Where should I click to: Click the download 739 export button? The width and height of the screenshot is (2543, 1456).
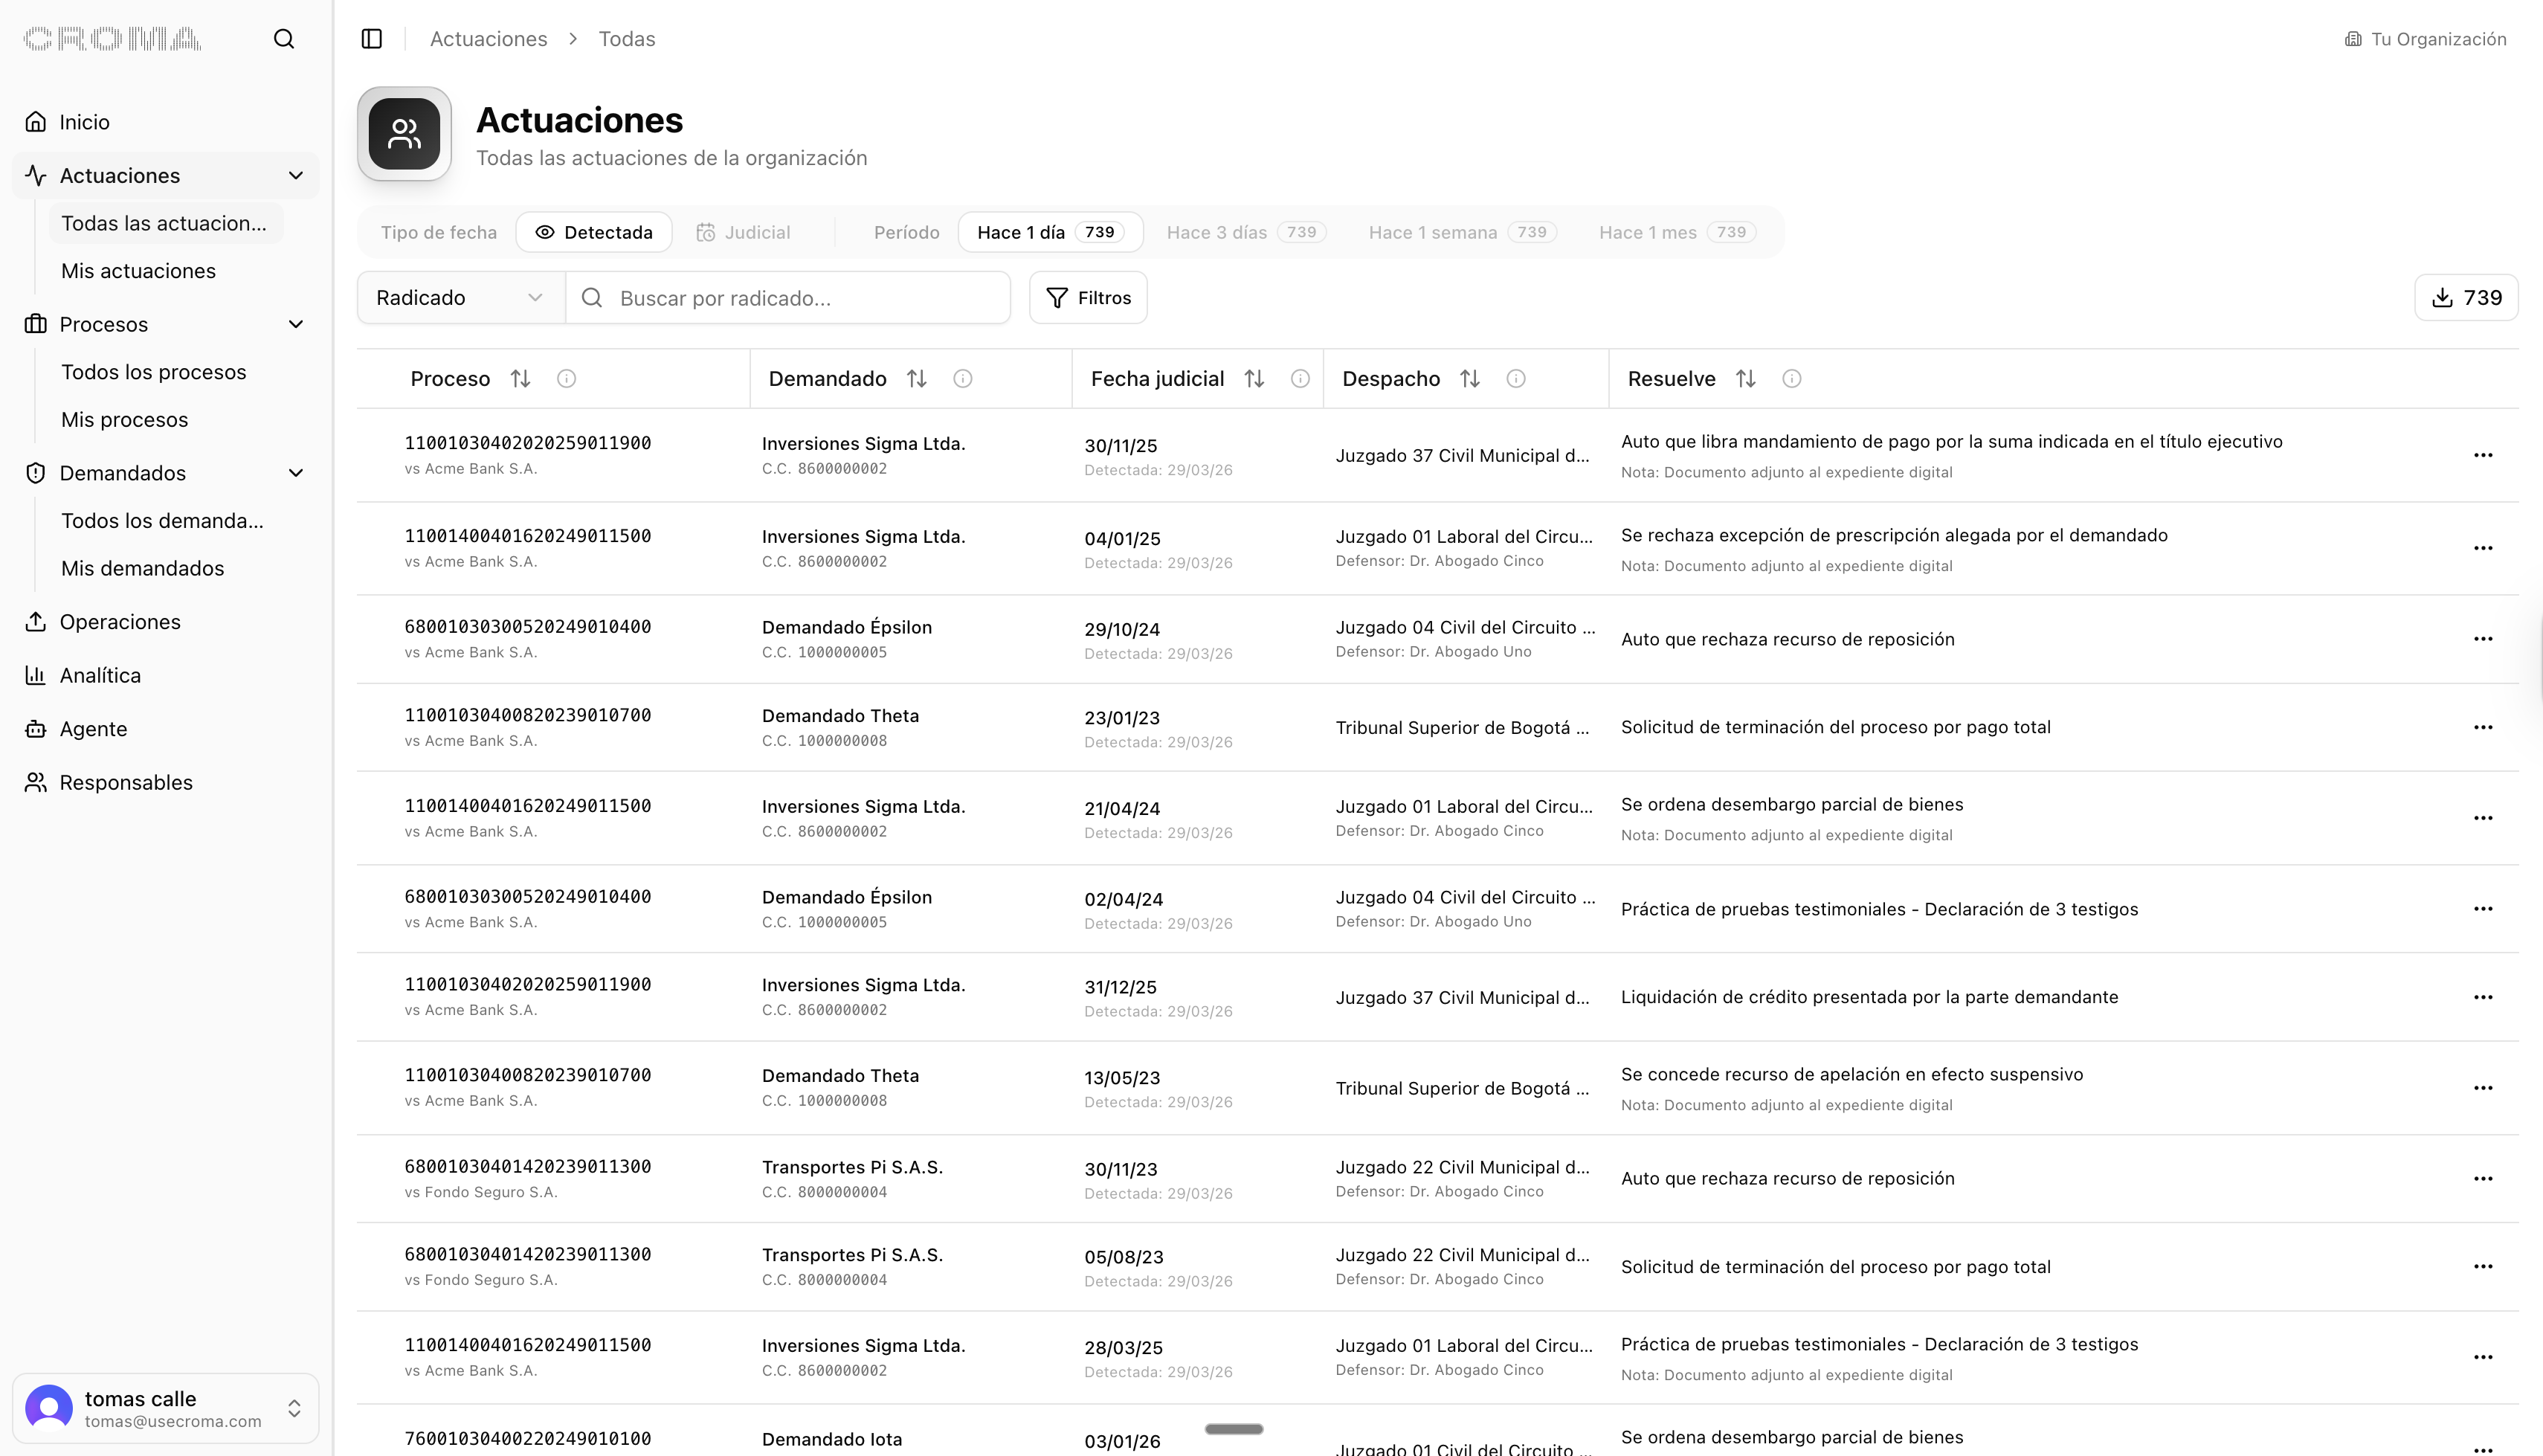point(2466,298)
